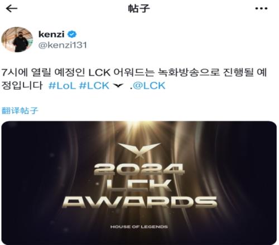279x245 pixels.
Task: Open the display name kenzi
Action: pyautogui.click(x=51, y=35)
